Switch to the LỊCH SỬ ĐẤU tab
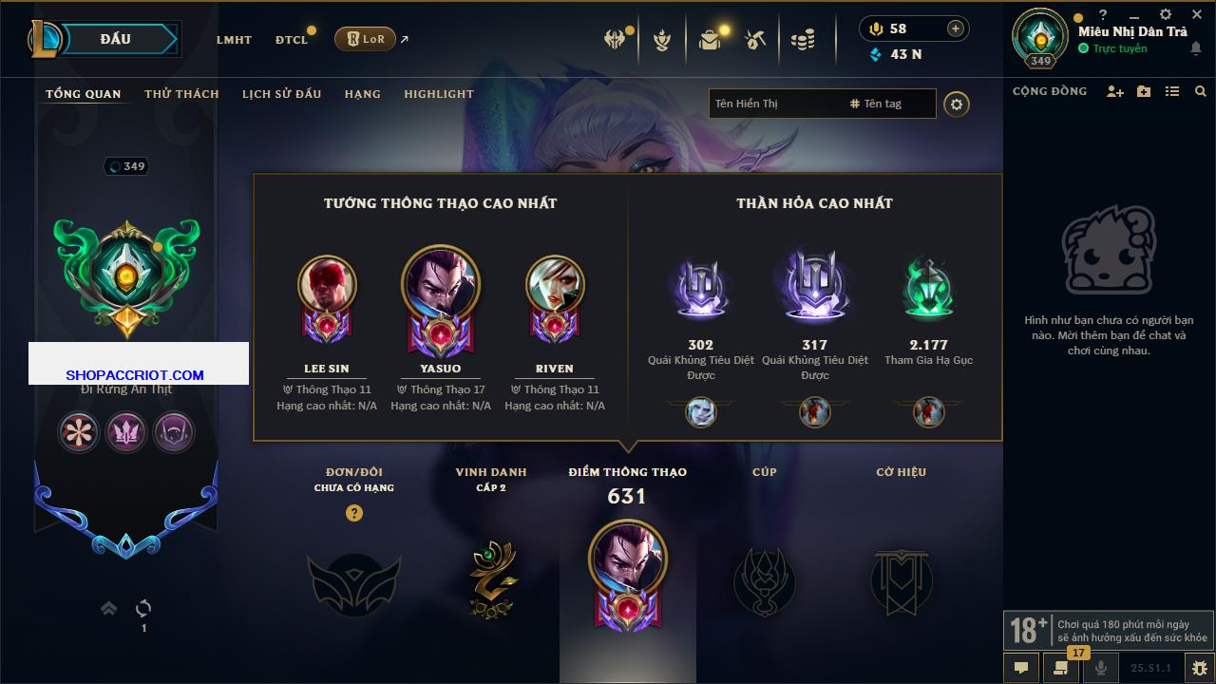 tap(281, 94)
